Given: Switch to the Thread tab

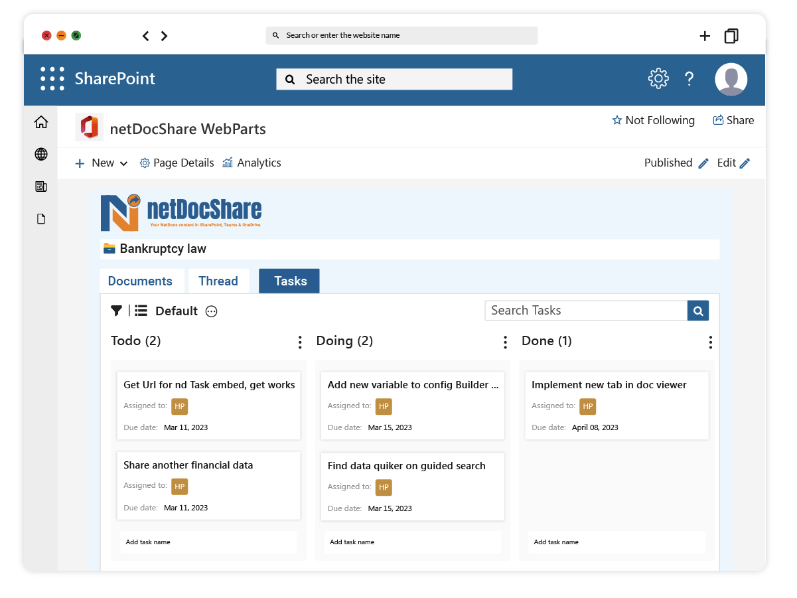Looking at the screenshot, I should (x=218, y=281).
